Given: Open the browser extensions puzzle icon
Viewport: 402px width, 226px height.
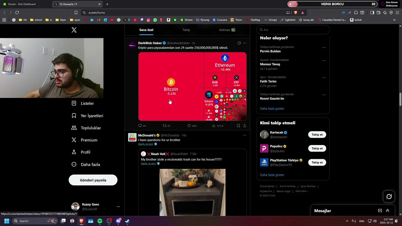Looking at the screenshot, I should tap(356, 13).
